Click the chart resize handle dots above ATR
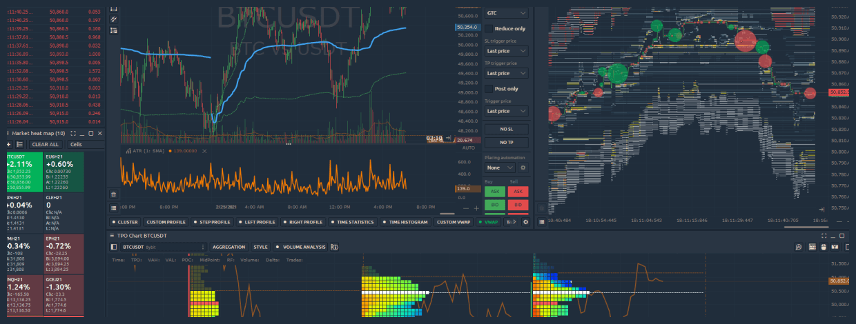Screen dimensions: 856x324 point(289,144)
